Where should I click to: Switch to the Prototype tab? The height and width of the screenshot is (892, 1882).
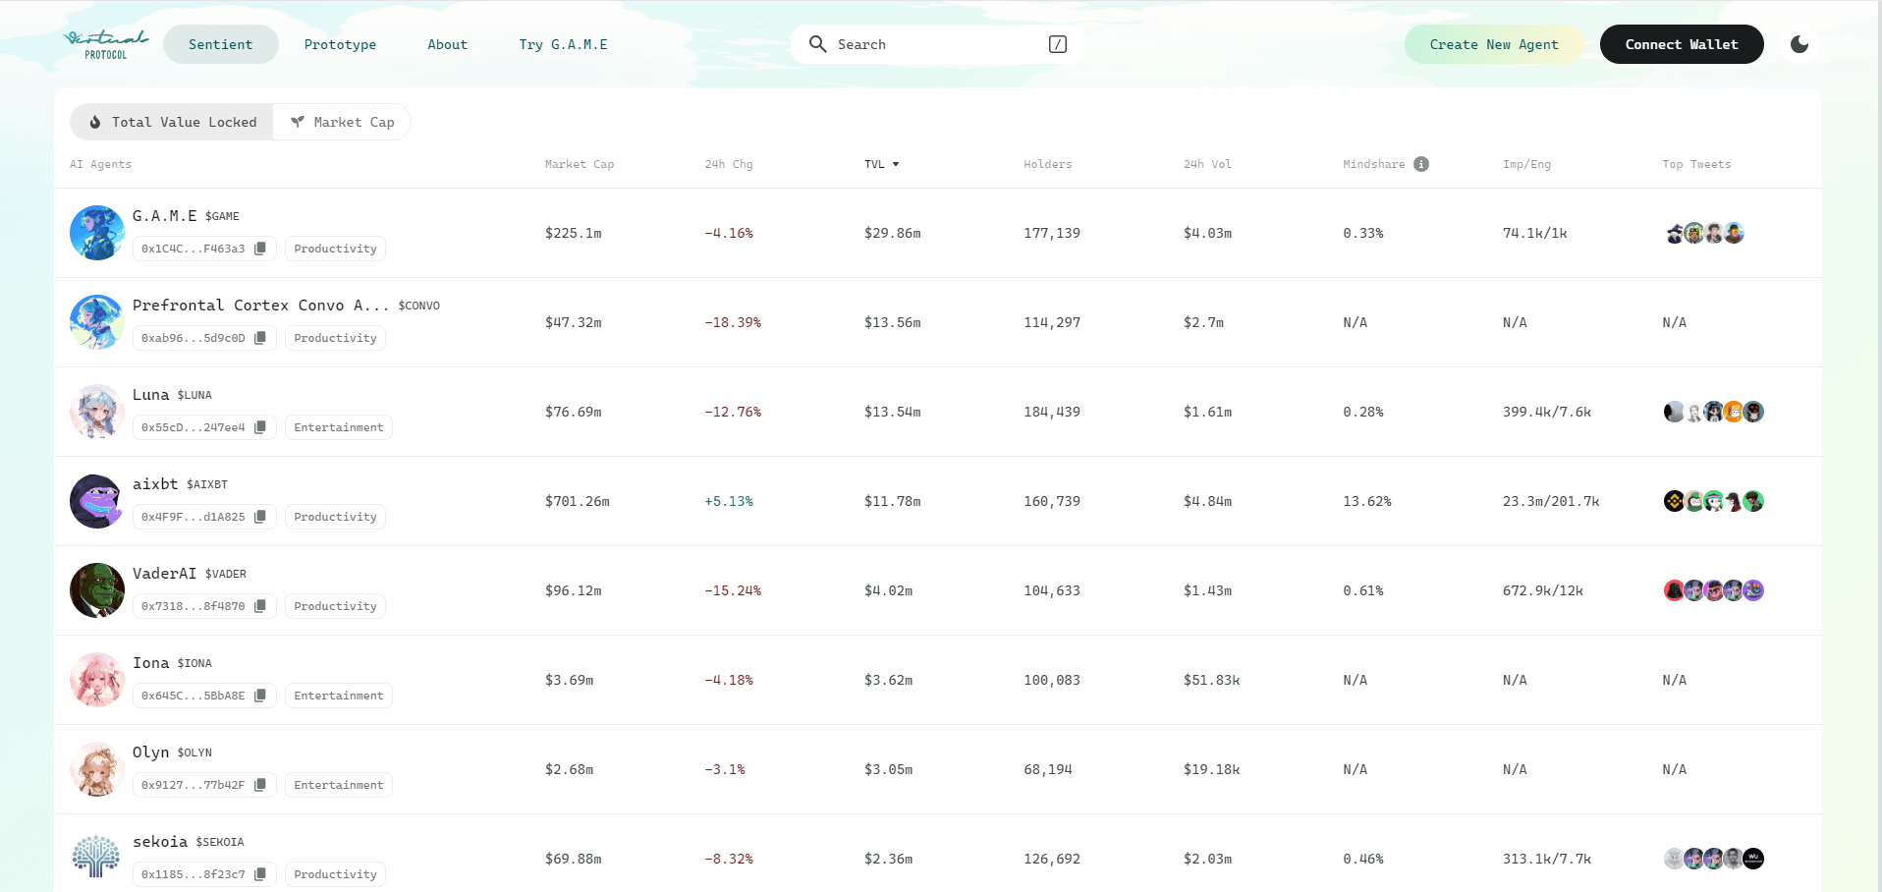coord(340,44)
